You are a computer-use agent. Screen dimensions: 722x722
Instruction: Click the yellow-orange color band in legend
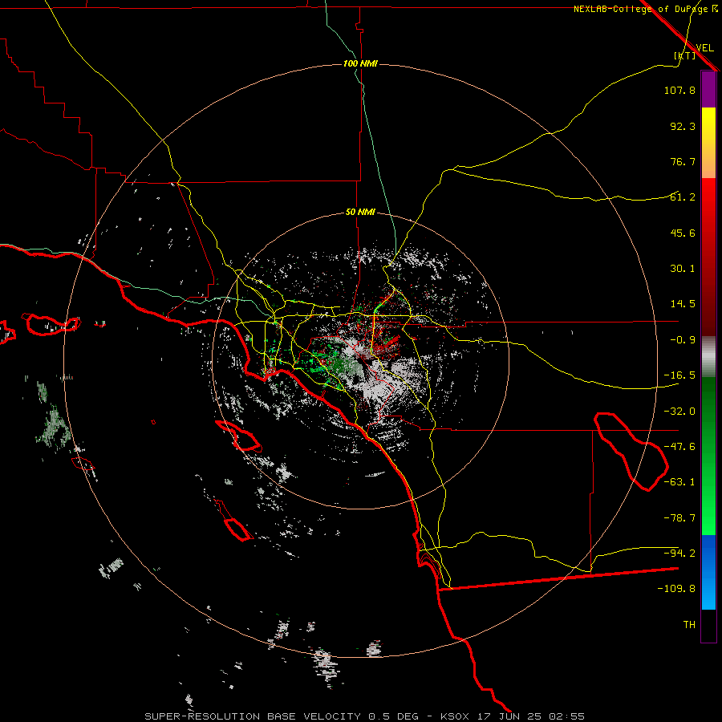point(708,143)
